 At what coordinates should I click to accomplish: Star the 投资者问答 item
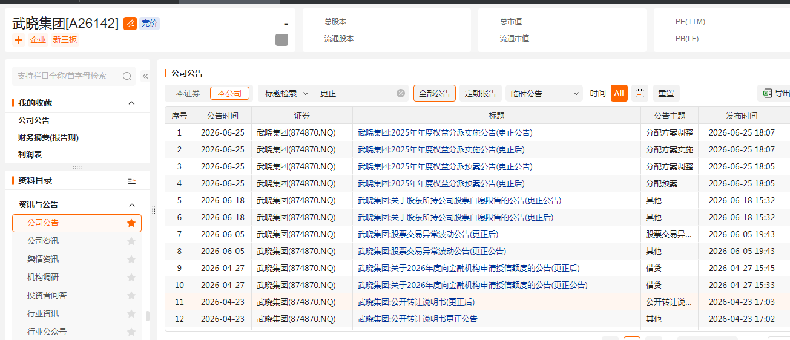[x=131, y=296]
